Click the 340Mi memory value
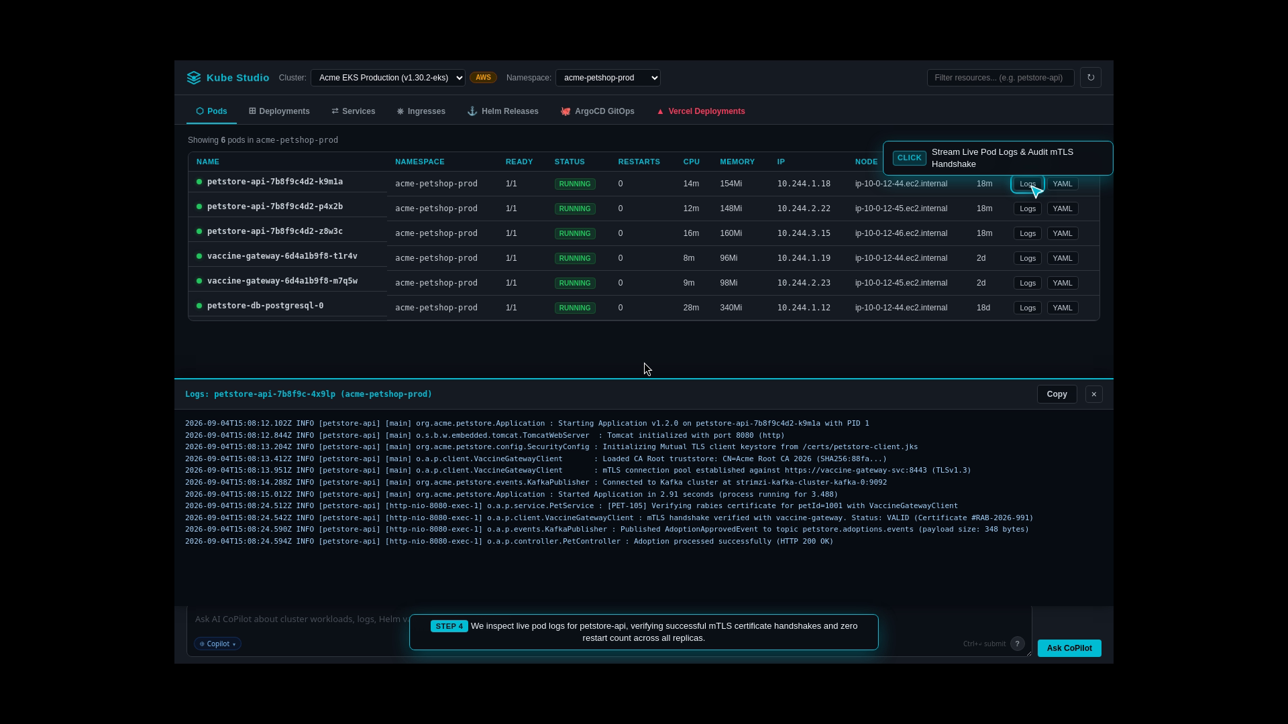1288x724 pixels. pos(731,308)
